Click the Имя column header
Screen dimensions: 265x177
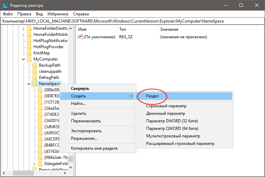[96, 29]
